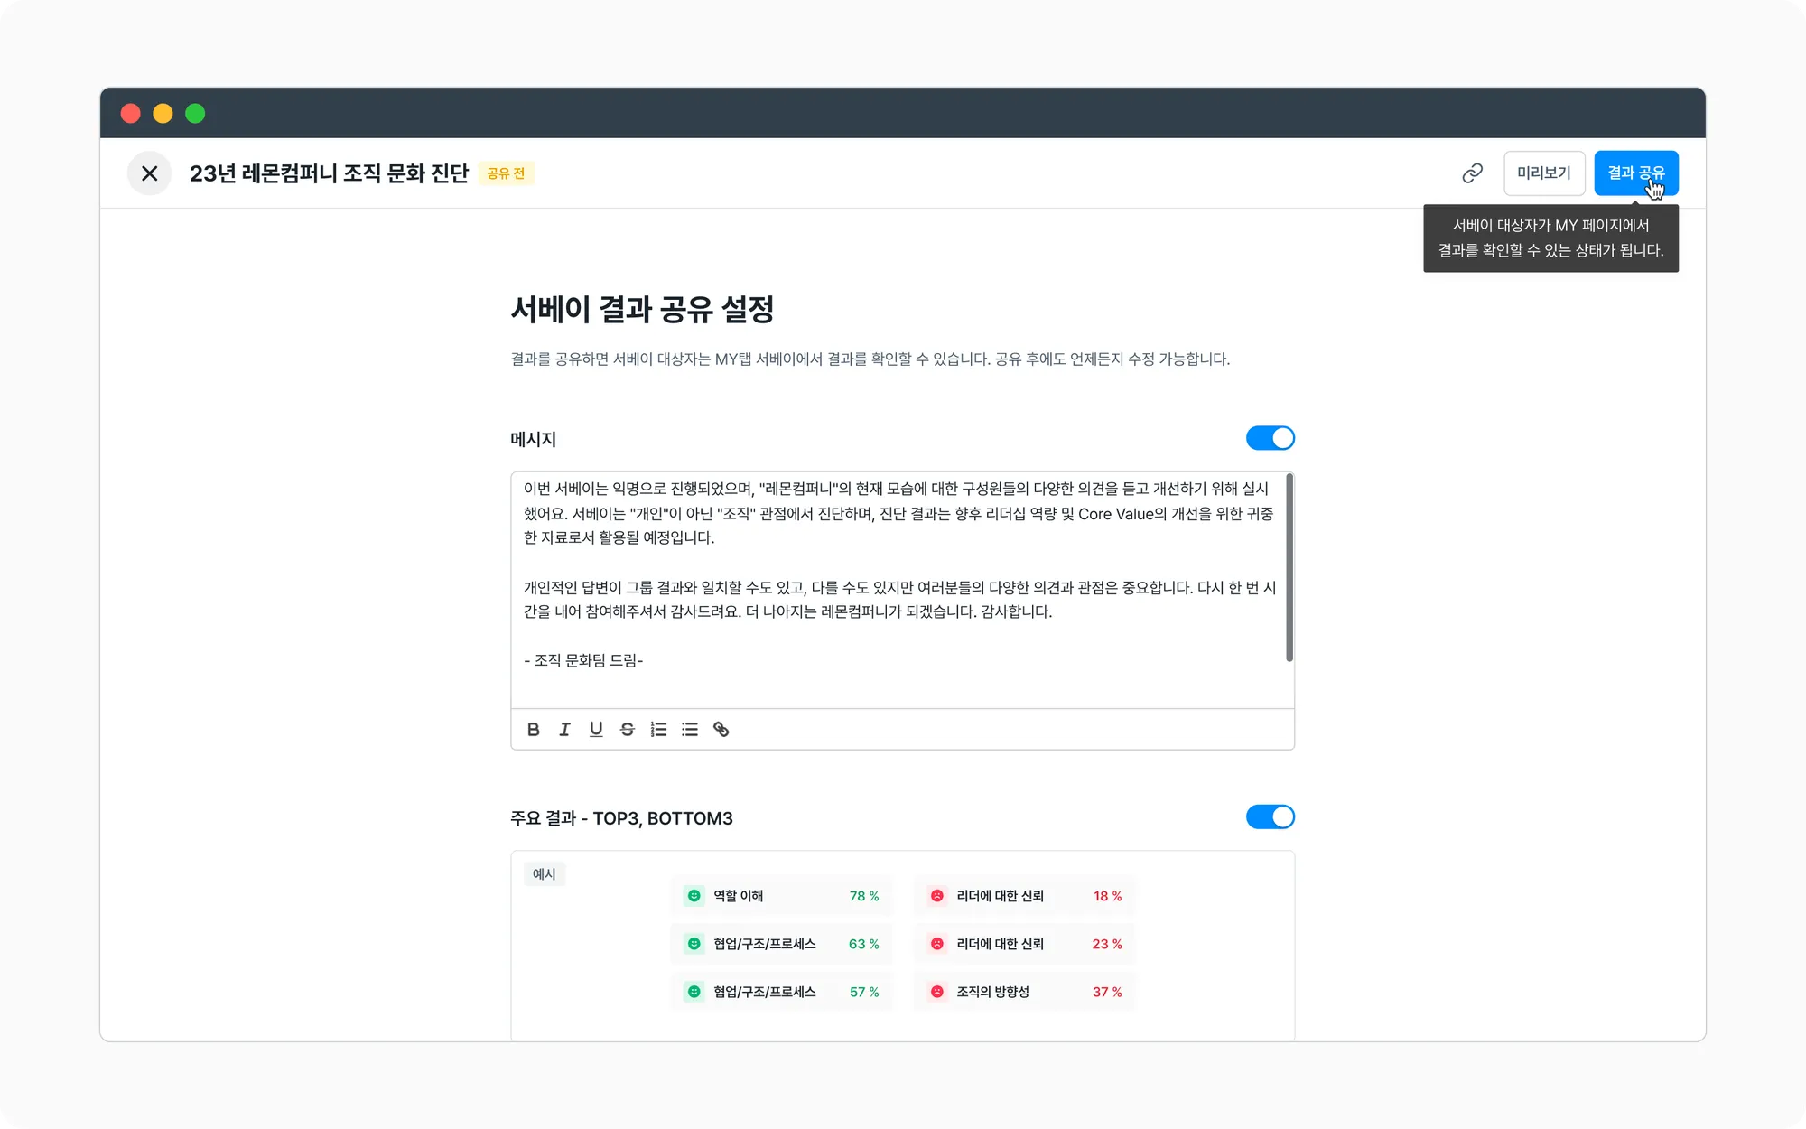Click the 공유 전 status badge
The width and height of the screenshot is (1806, 1129).
click(x=506, y=173)
